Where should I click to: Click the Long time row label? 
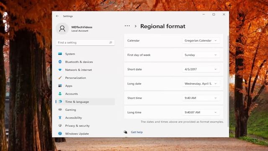pyautogui.click(x=134, y=112)
